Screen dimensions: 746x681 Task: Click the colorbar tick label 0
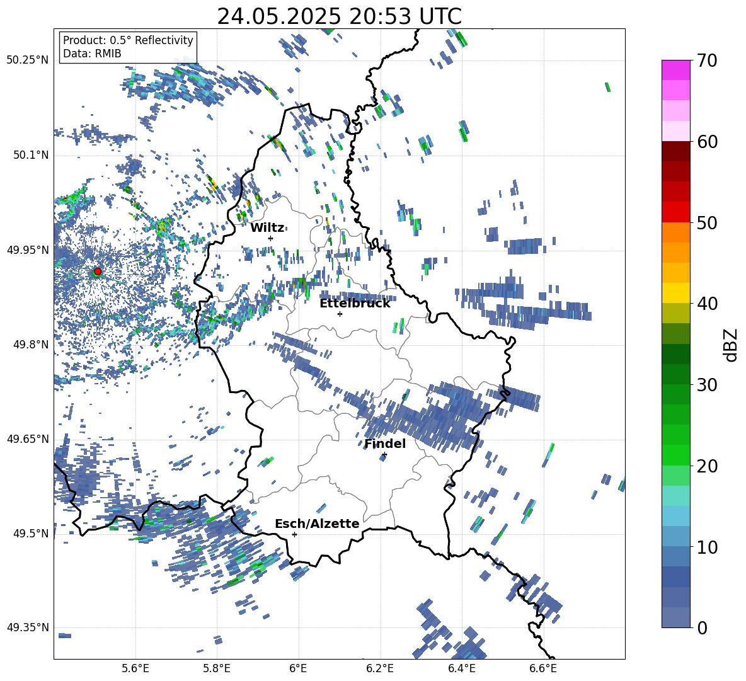(x=702, y=627)
